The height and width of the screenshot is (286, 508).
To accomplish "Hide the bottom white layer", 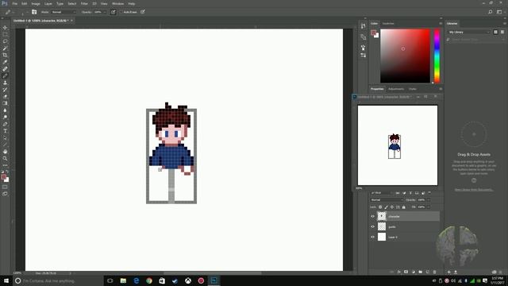I will 372,237.
